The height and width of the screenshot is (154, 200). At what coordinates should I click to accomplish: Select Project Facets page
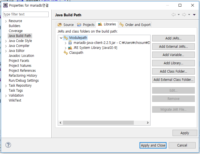tap(19, 61)
